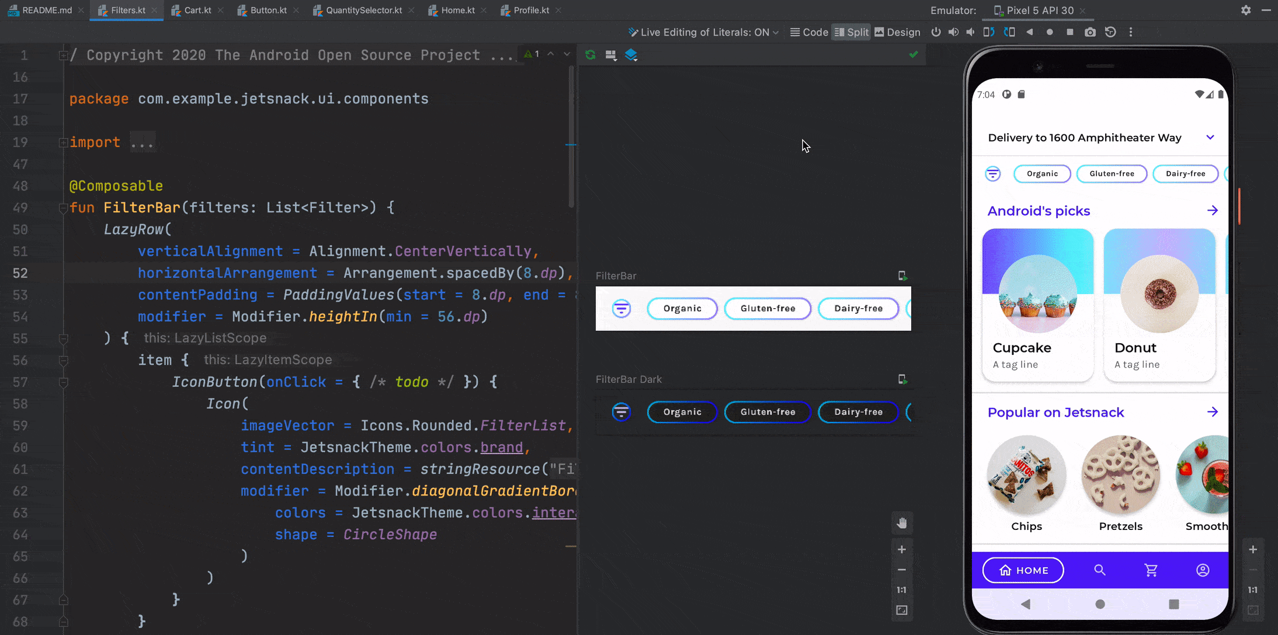Switch to Code view mode

pyautogui.click(x=808, y=33)
